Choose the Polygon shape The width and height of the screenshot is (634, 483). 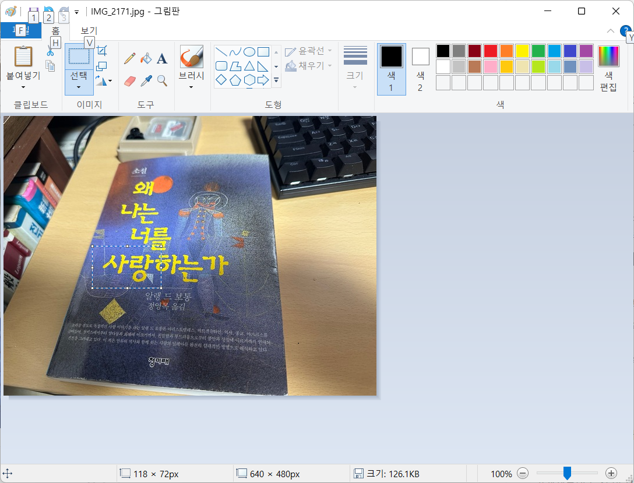(x=235, y=66)
